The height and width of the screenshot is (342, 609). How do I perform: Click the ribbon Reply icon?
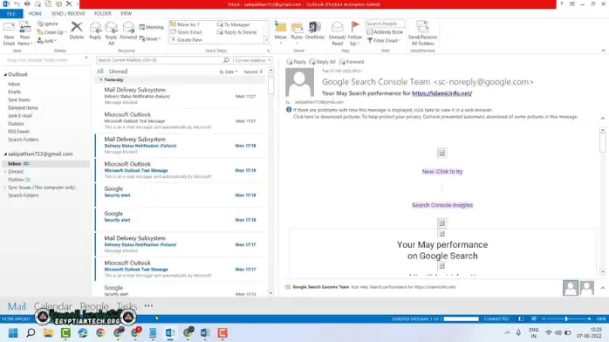[x=95, y=31]
